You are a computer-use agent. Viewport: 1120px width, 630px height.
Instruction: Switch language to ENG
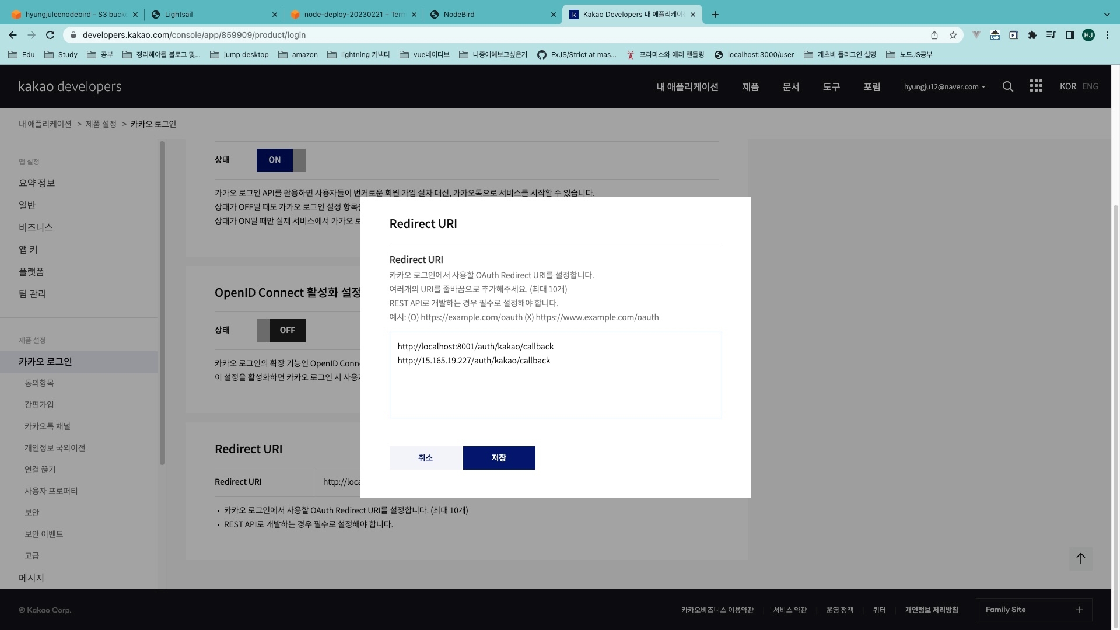tap(1090, 86)
